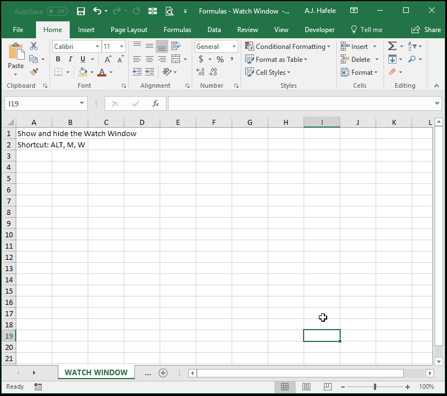Click the Merge & Center icon
The image size is (447, 396).
pyautogui.click(x=175, y=59)
